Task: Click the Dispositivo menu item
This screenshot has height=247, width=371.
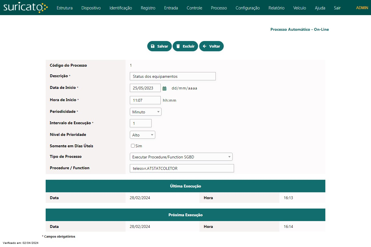Action: (x=91, y=8)
